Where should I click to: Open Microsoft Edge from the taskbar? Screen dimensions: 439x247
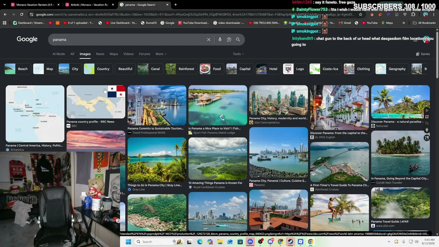click(200, 242)
